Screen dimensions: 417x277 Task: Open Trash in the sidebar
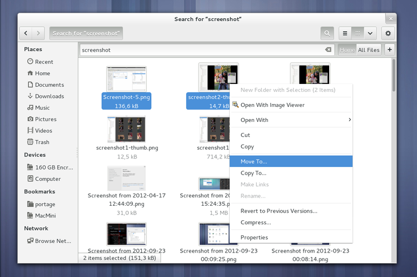(x=42, y=142)
